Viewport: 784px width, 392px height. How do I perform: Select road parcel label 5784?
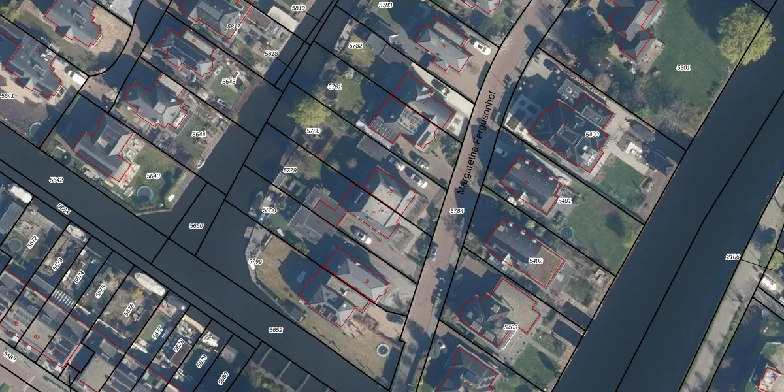point(457,211)
